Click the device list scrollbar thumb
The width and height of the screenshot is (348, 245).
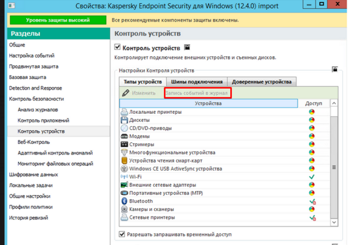click(x=334, y=167)
